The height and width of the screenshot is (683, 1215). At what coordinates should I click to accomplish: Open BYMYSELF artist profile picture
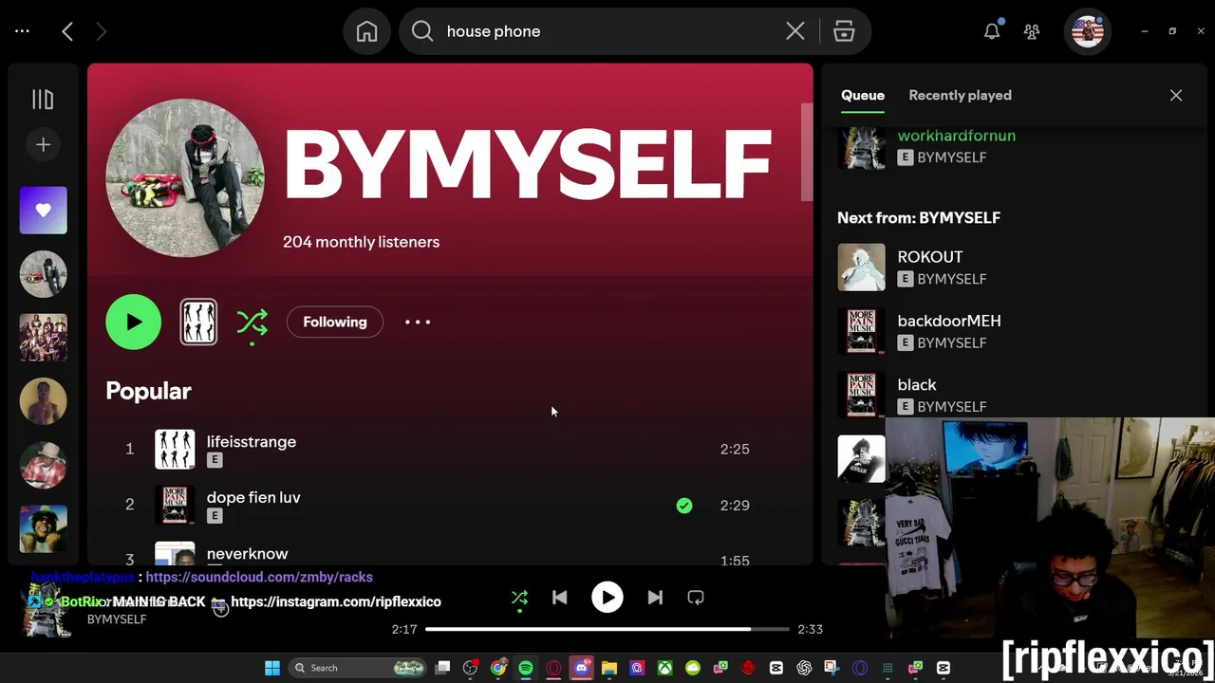pos(185,178)
